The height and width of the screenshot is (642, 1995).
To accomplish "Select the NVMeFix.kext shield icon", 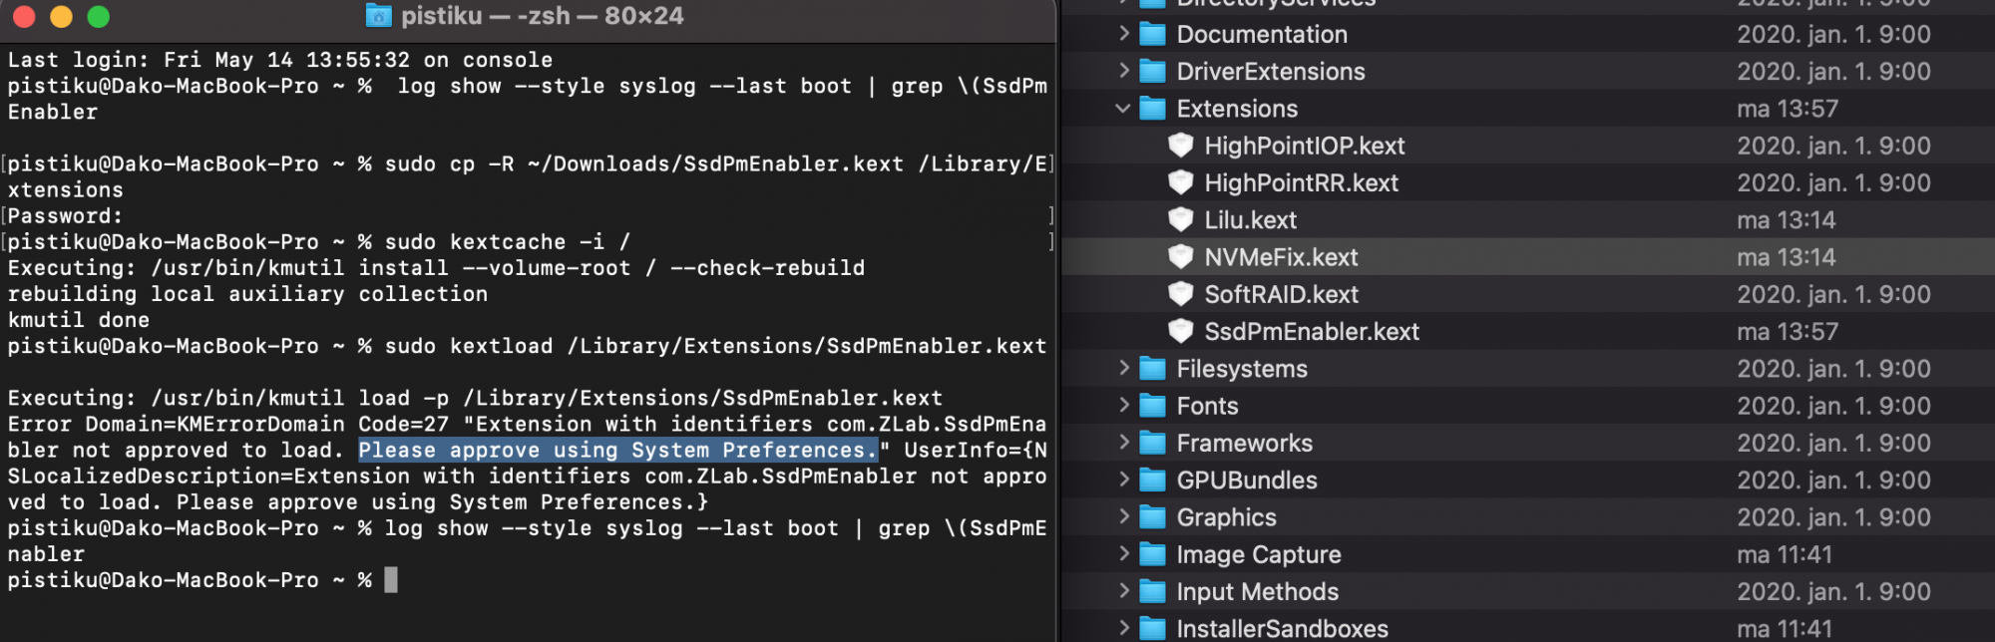I will [1181, 257].
